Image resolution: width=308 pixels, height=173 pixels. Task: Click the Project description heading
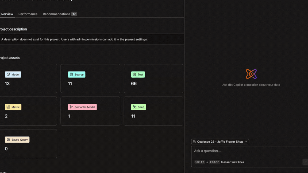tap(13, 29)
